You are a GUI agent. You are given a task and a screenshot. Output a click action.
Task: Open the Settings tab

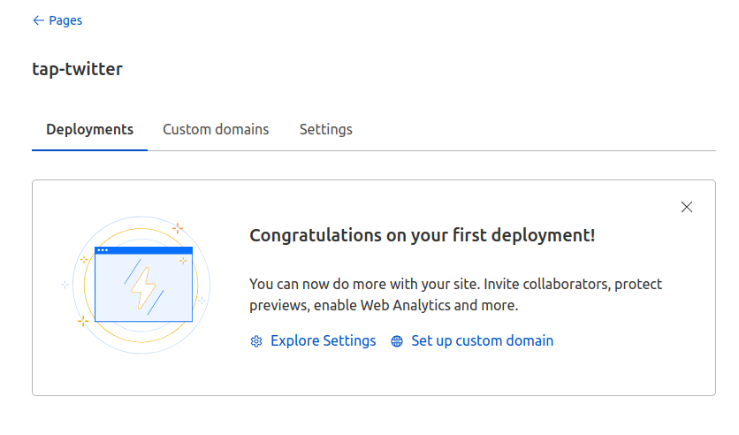click(325, 129)
